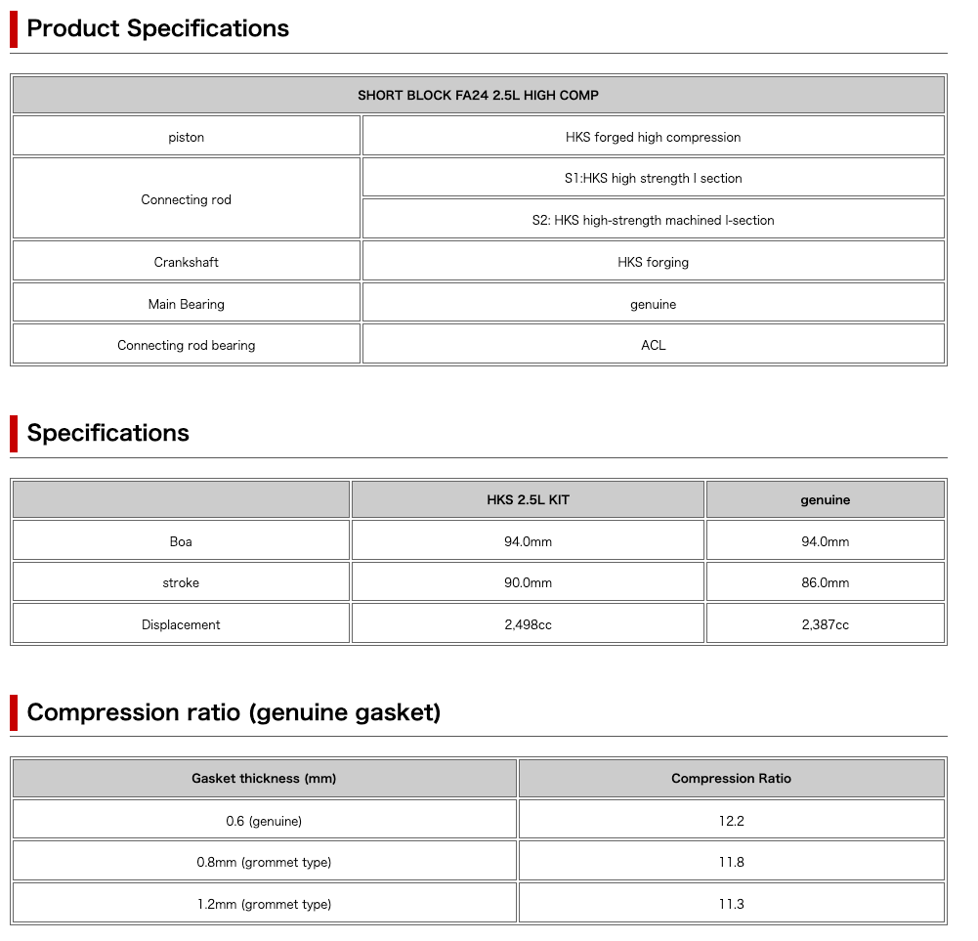Click the 2,498cc displacement value
This screenshot has width=978, height=941.
pyautogui.click(x=528, y=624)
